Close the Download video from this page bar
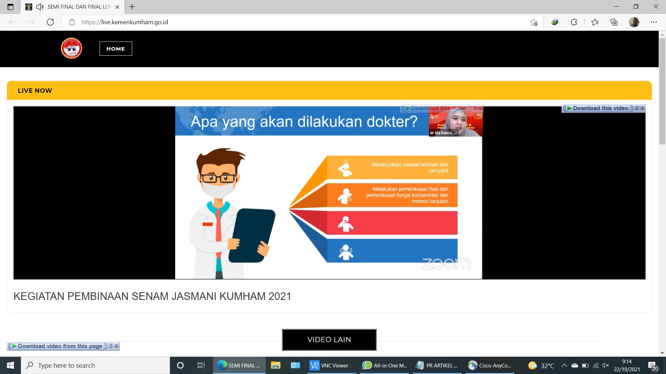666x374 pixels. point(117,346)
